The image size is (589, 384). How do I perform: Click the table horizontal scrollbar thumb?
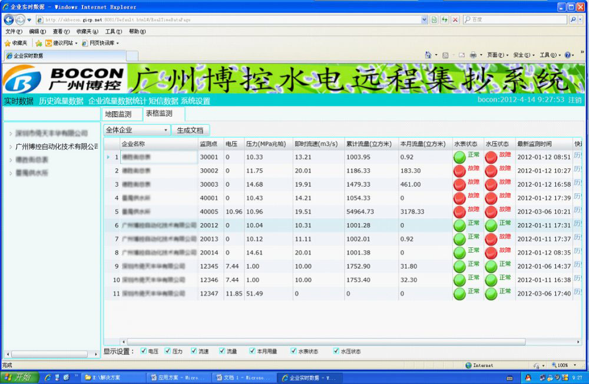point(326,342)
